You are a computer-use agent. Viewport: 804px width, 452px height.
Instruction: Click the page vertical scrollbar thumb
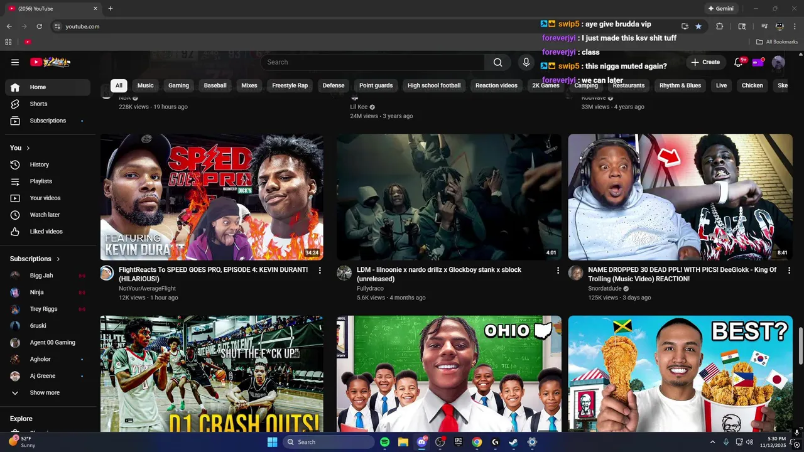[800, 345]
